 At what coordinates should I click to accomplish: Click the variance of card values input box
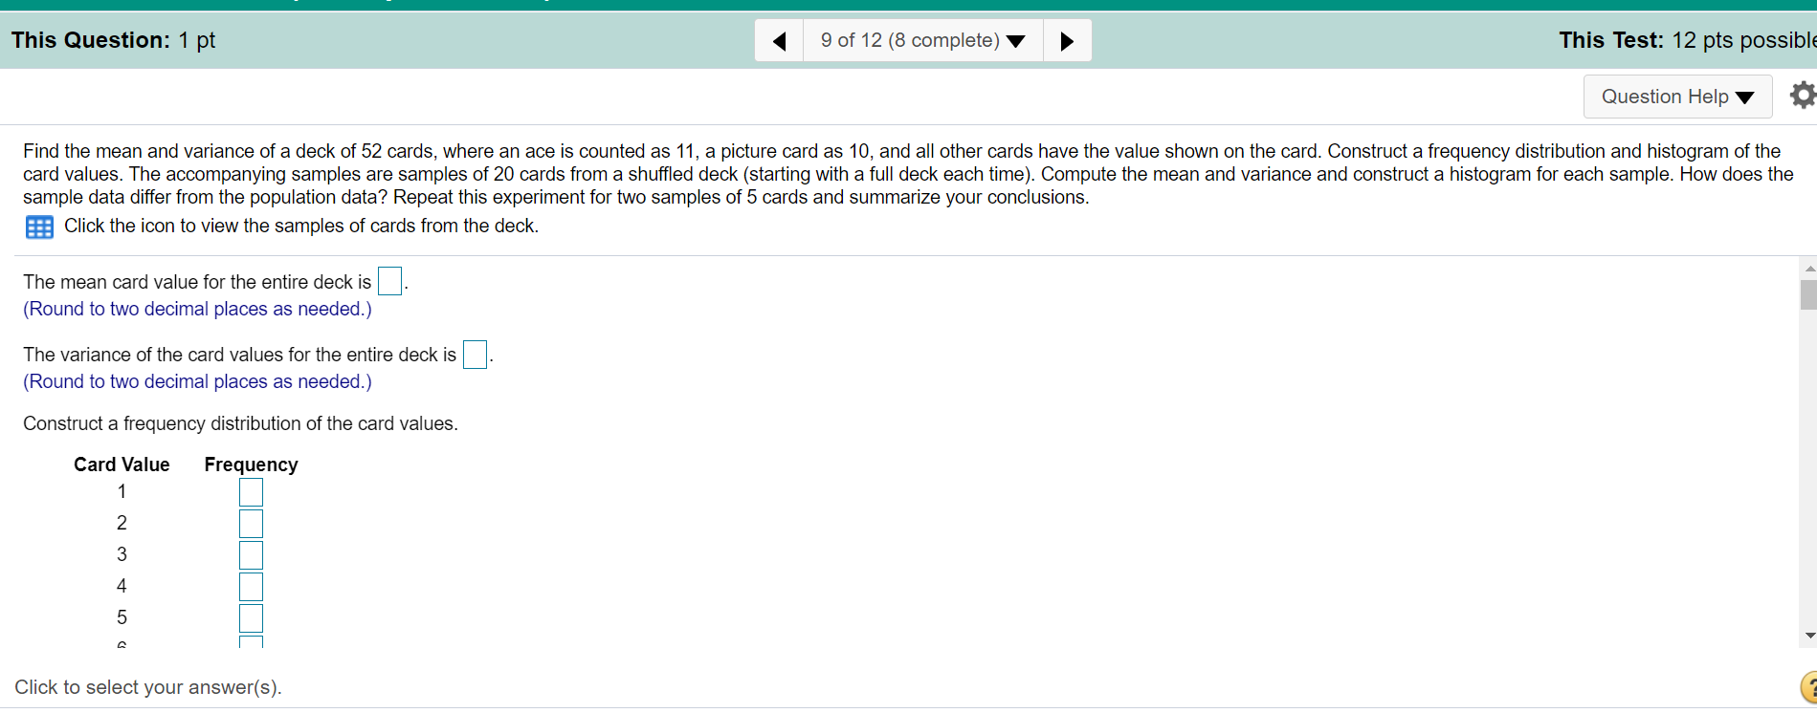click(x=475, y=355)
